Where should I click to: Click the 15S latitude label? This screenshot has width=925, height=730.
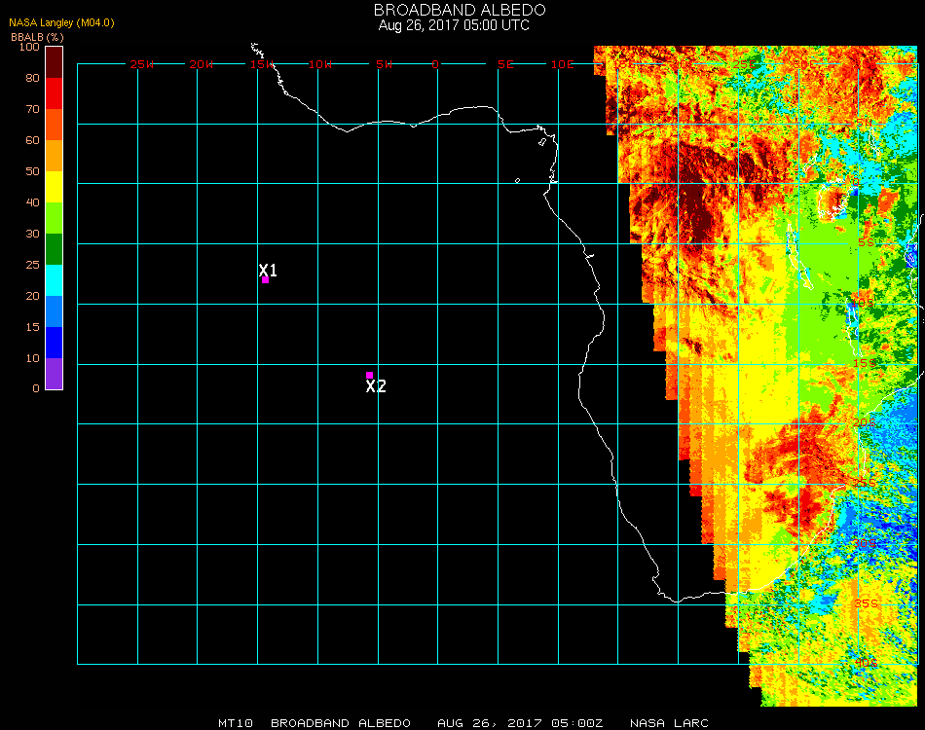point(865,363)
